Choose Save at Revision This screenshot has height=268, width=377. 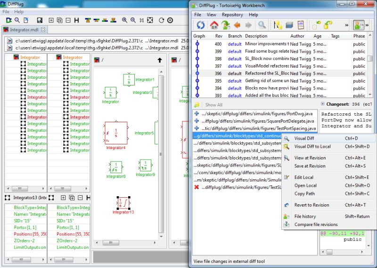point(328,166)
